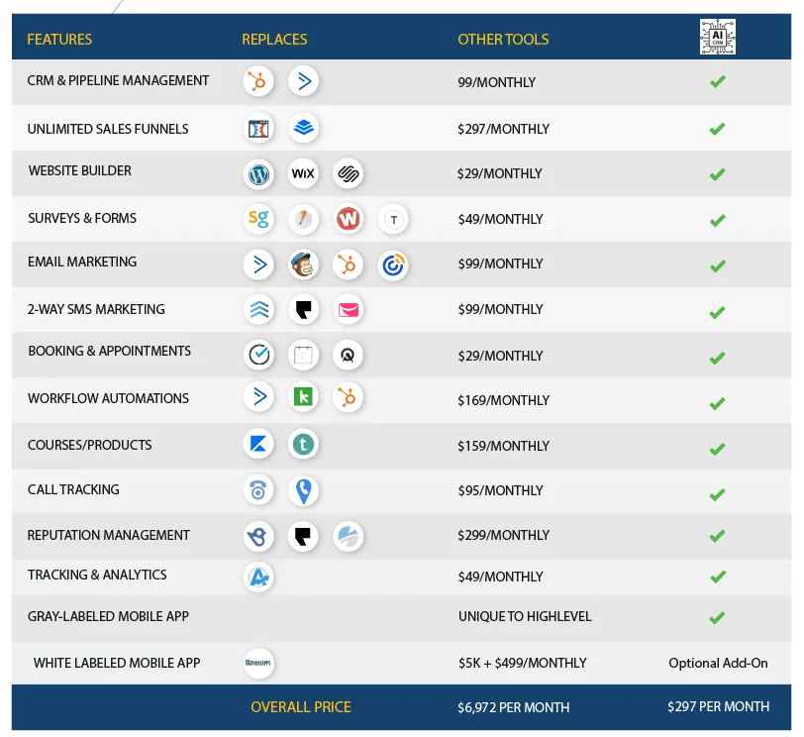Viewport: 804px width, 737px height.
Task: Click the Squarespace icon
Action: (349, 173)
